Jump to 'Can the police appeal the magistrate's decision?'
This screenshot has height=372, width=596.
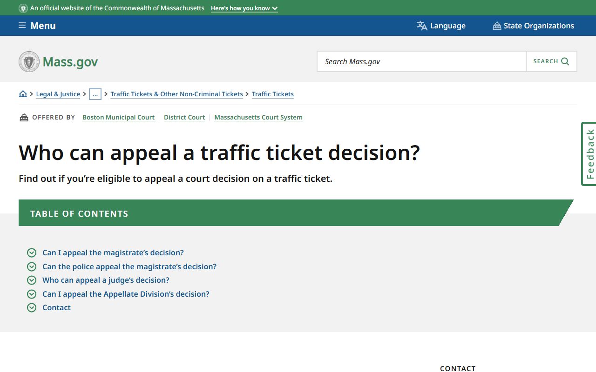coord(129,266)
